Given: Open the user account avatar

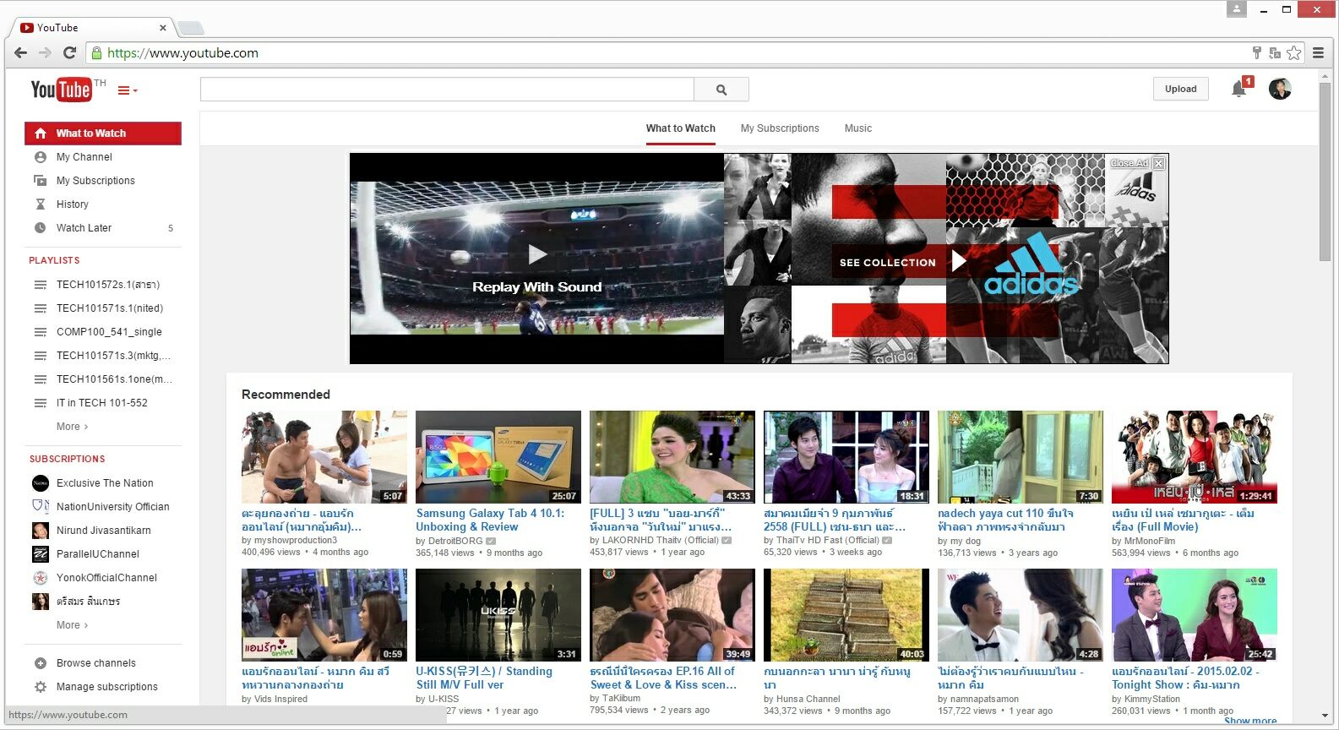Looking at the screenshot, I should point(1279,89).
